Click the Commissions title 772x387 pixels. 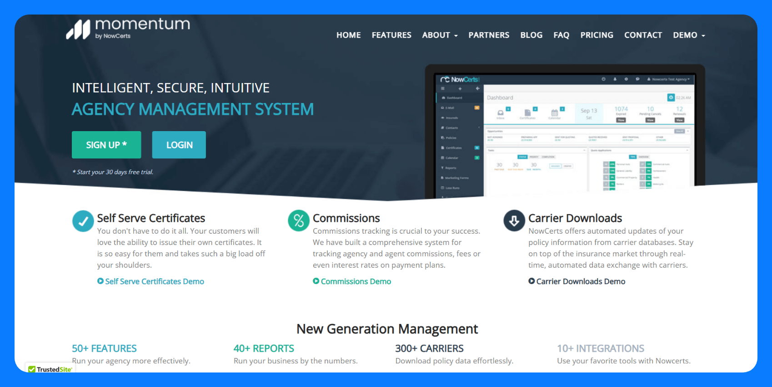[346, 218]
